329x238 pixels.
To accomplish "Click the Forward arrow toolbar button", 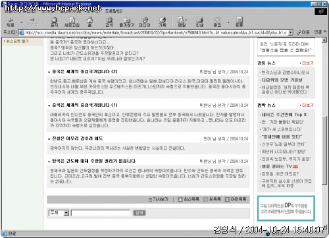I will 32,22.
